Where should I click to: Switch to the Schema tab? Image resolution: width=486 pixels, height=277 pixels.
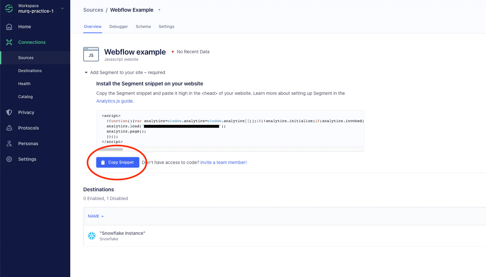143,27
